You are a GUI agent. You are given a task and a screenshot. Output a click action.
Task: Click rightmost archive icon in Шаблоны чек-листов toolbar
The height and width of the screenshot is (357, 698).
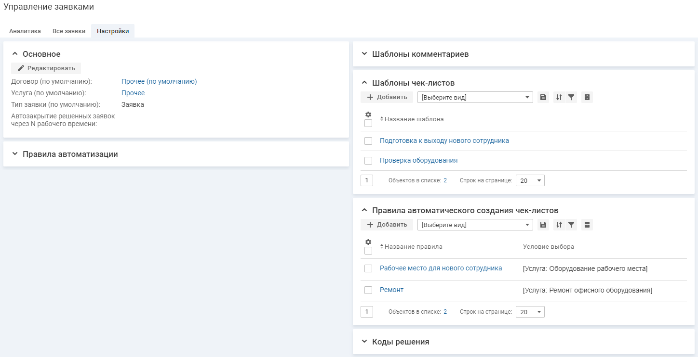coord(587,97)
